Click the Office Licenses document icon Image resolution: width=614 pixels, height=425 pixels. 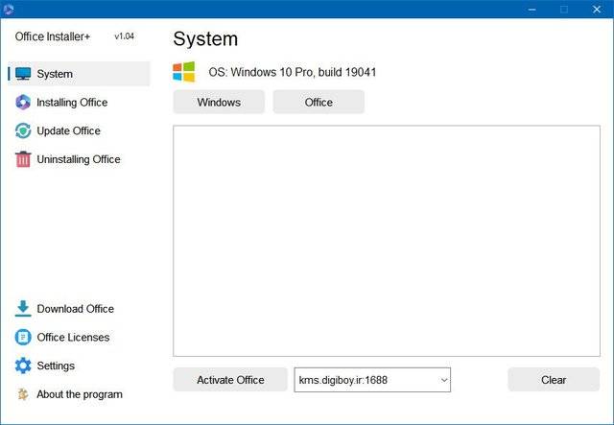23,337
